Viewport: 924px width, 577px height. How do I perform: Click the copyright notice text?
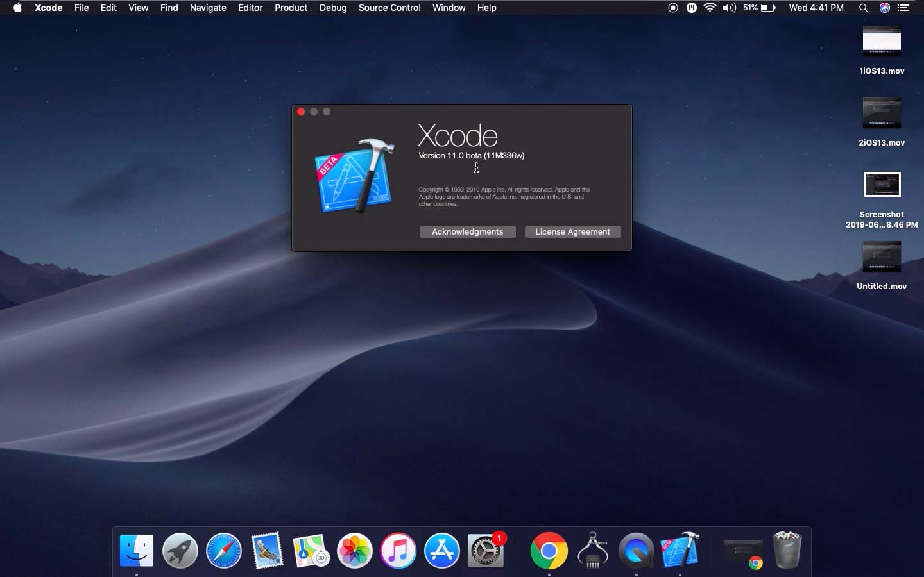504,197
